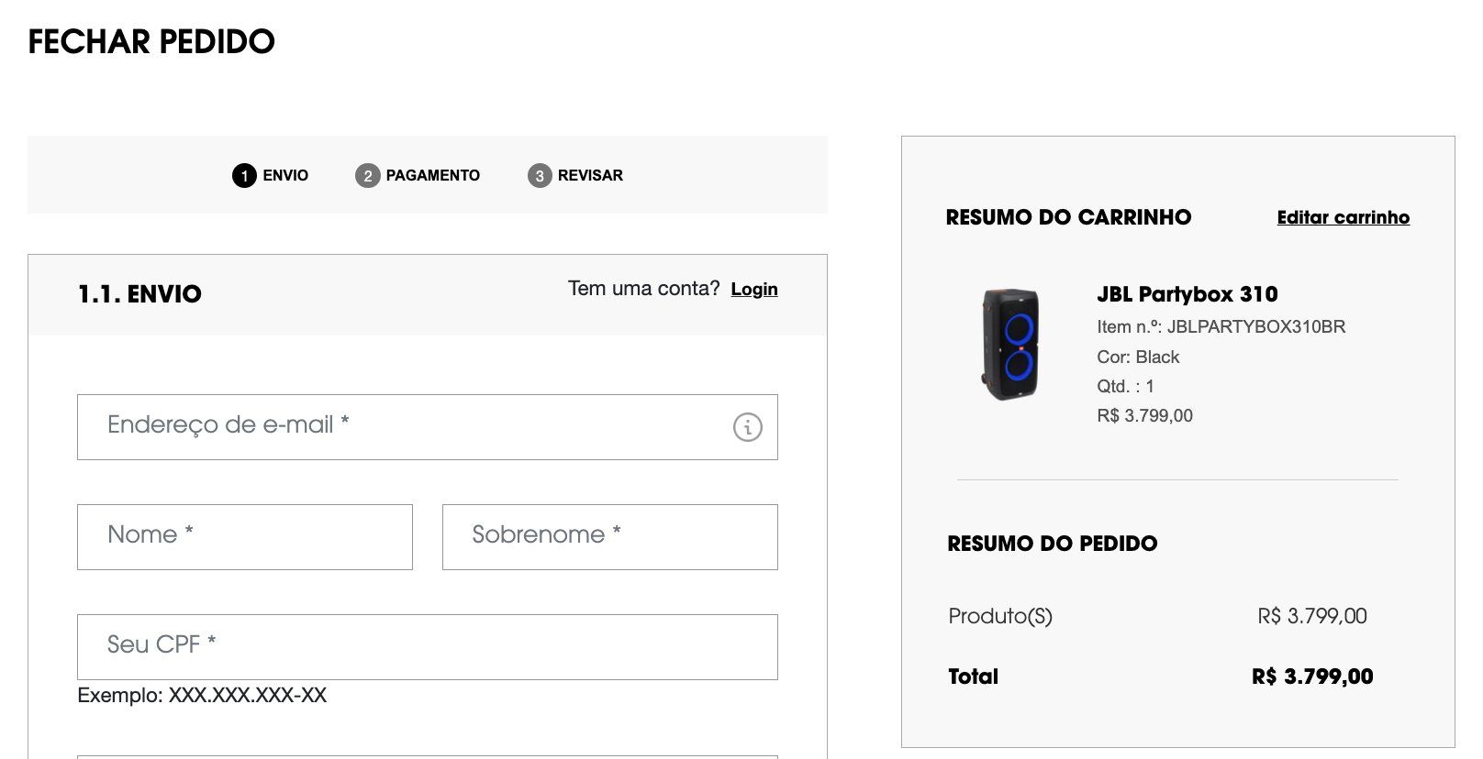Click the Exemplo: XXX.XXX.XXX-XX hint text

pyautogui.click(x=202, y=696)
